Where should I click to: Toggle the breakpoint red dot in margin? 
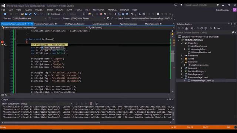click(2, 42)
